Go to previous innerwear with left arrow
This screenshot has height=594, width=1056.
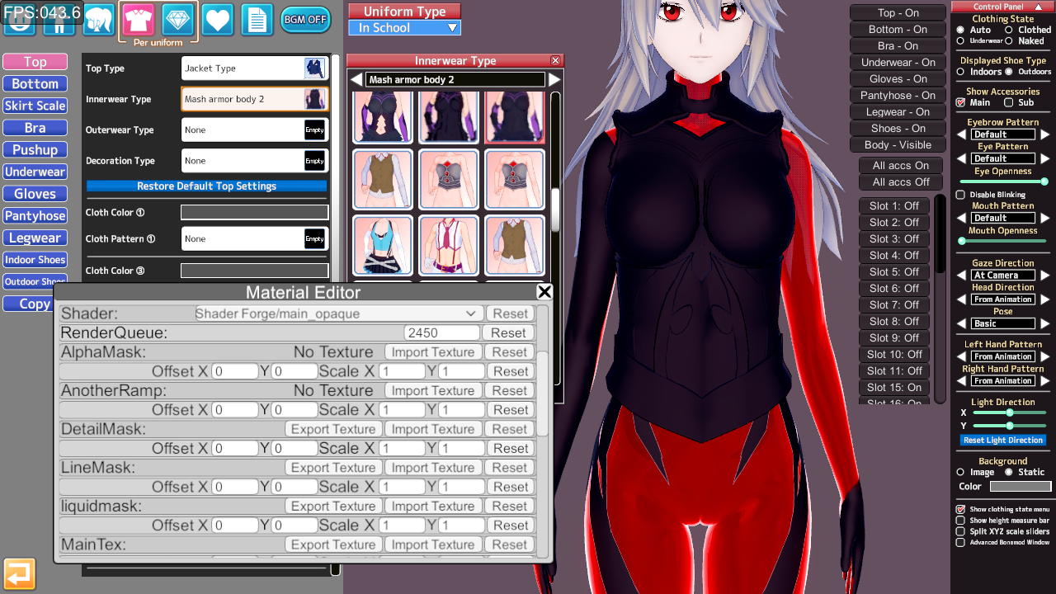pos(356,80)
